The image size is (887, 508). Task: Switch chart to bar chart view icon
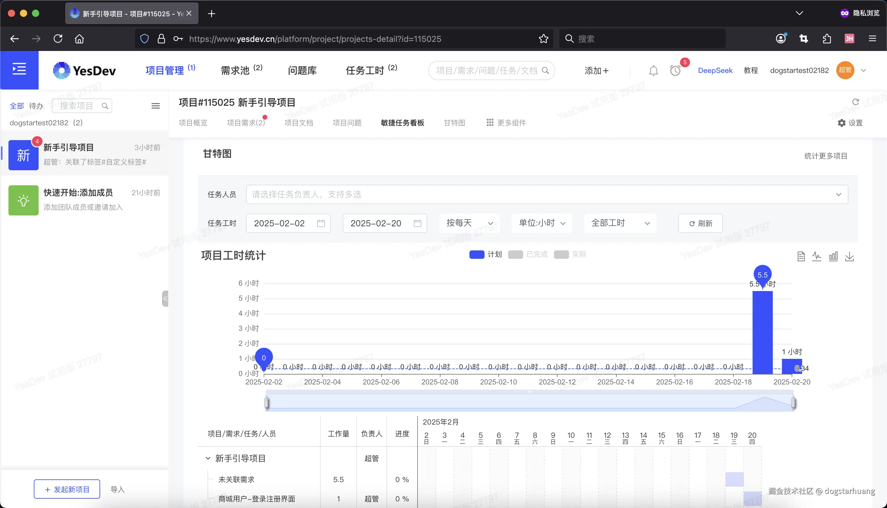point(834,256)
